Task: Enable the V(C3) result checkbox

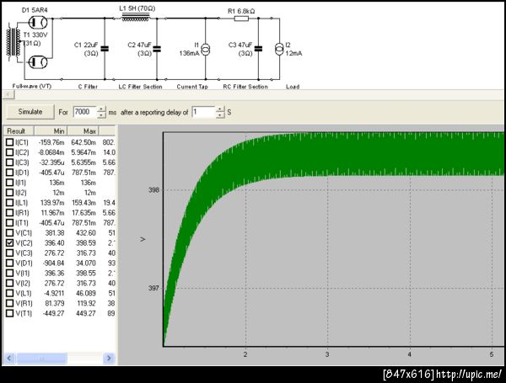Action: (9, 253)
